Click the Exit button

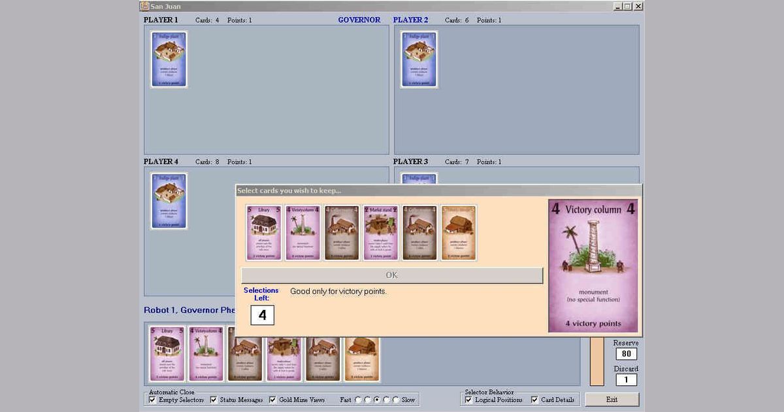click(612, 400)
